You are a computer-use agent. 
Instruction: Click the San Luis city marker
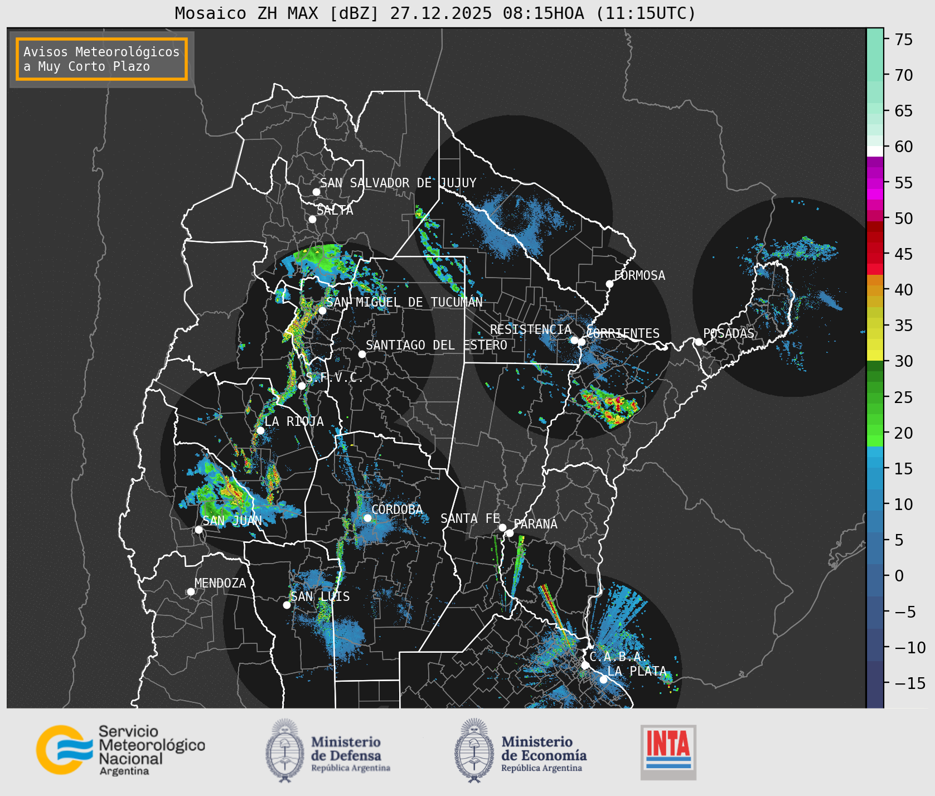[287, 605]
